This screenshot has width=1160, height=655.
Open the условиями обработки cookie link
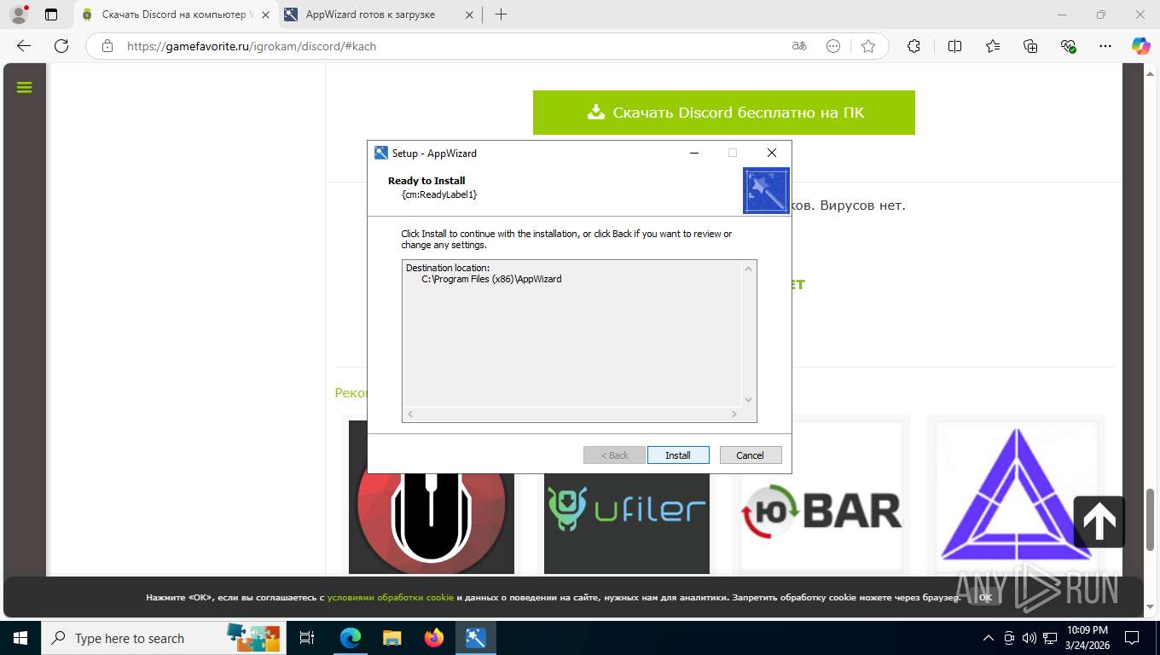[x=391, y=598]
